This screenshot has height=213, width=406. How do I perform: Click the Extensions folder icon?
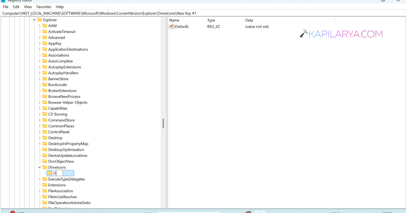[x=45, y=185]
